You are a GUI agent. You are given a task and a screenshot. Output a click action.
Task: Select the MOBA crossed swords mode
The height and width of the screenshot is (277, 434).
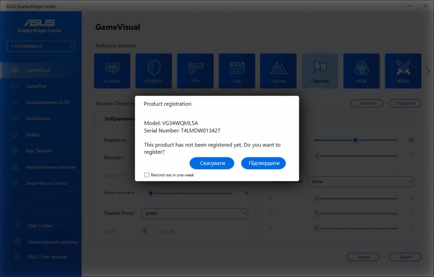click(x=403, y=71)
